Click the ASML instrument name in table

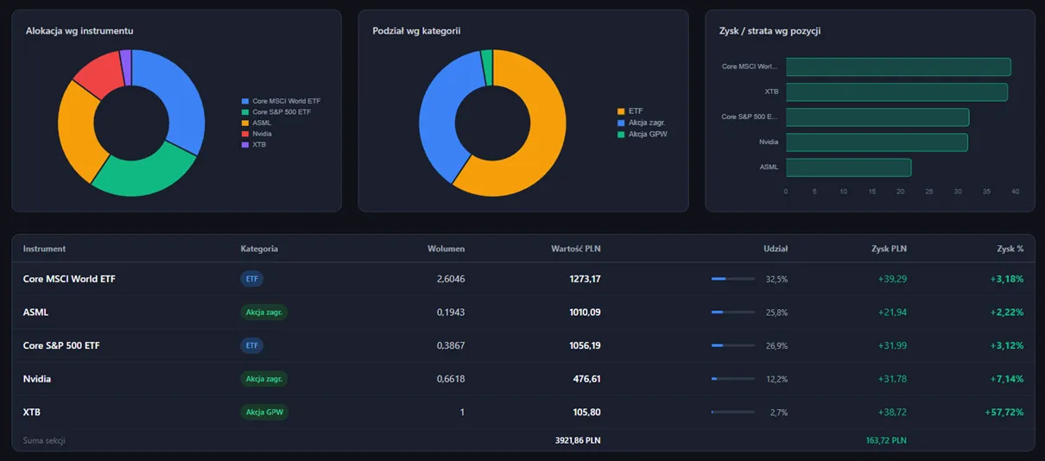click(35, 313)
